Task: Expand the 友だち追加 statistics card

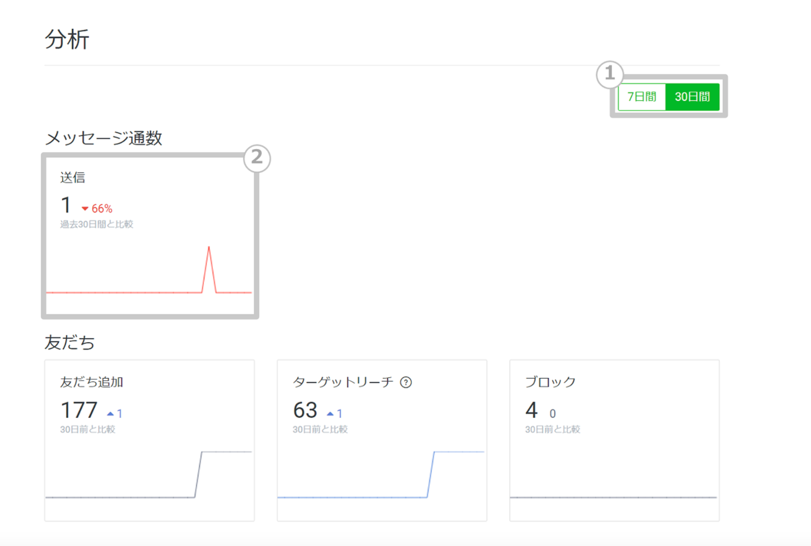Action: coord(150,440)
